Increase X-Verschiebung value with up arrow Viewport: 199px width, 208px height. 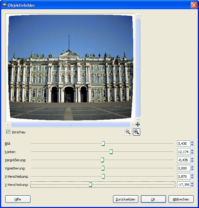tap(192, 175)
